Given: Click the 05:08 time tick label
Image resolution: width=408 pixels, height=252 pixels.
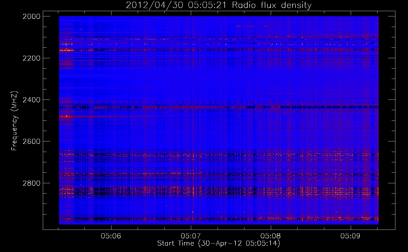Looking at the screenshot, I should click(x=271, y=236).
